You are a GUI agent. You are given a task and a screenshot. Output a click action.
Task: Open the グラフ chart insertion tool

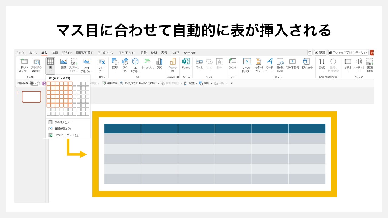click(x=159, y=64)
